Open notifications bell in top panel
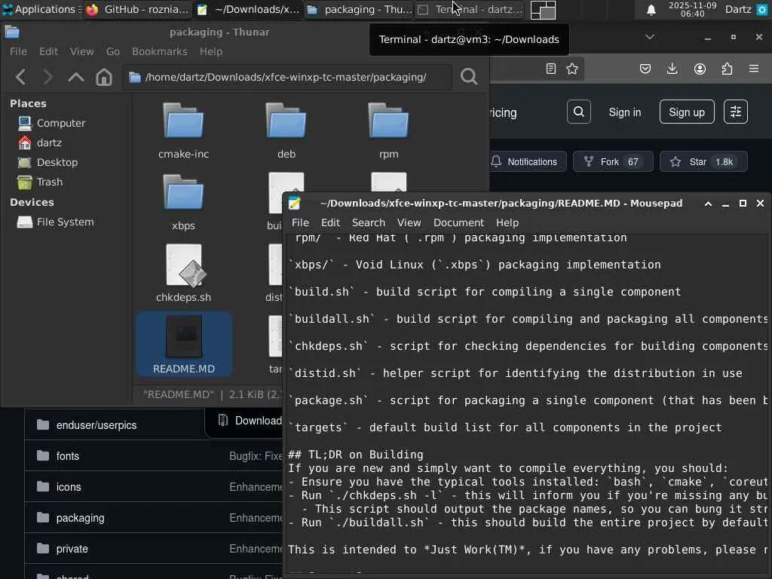772x579 pixels. click(651, 10)
